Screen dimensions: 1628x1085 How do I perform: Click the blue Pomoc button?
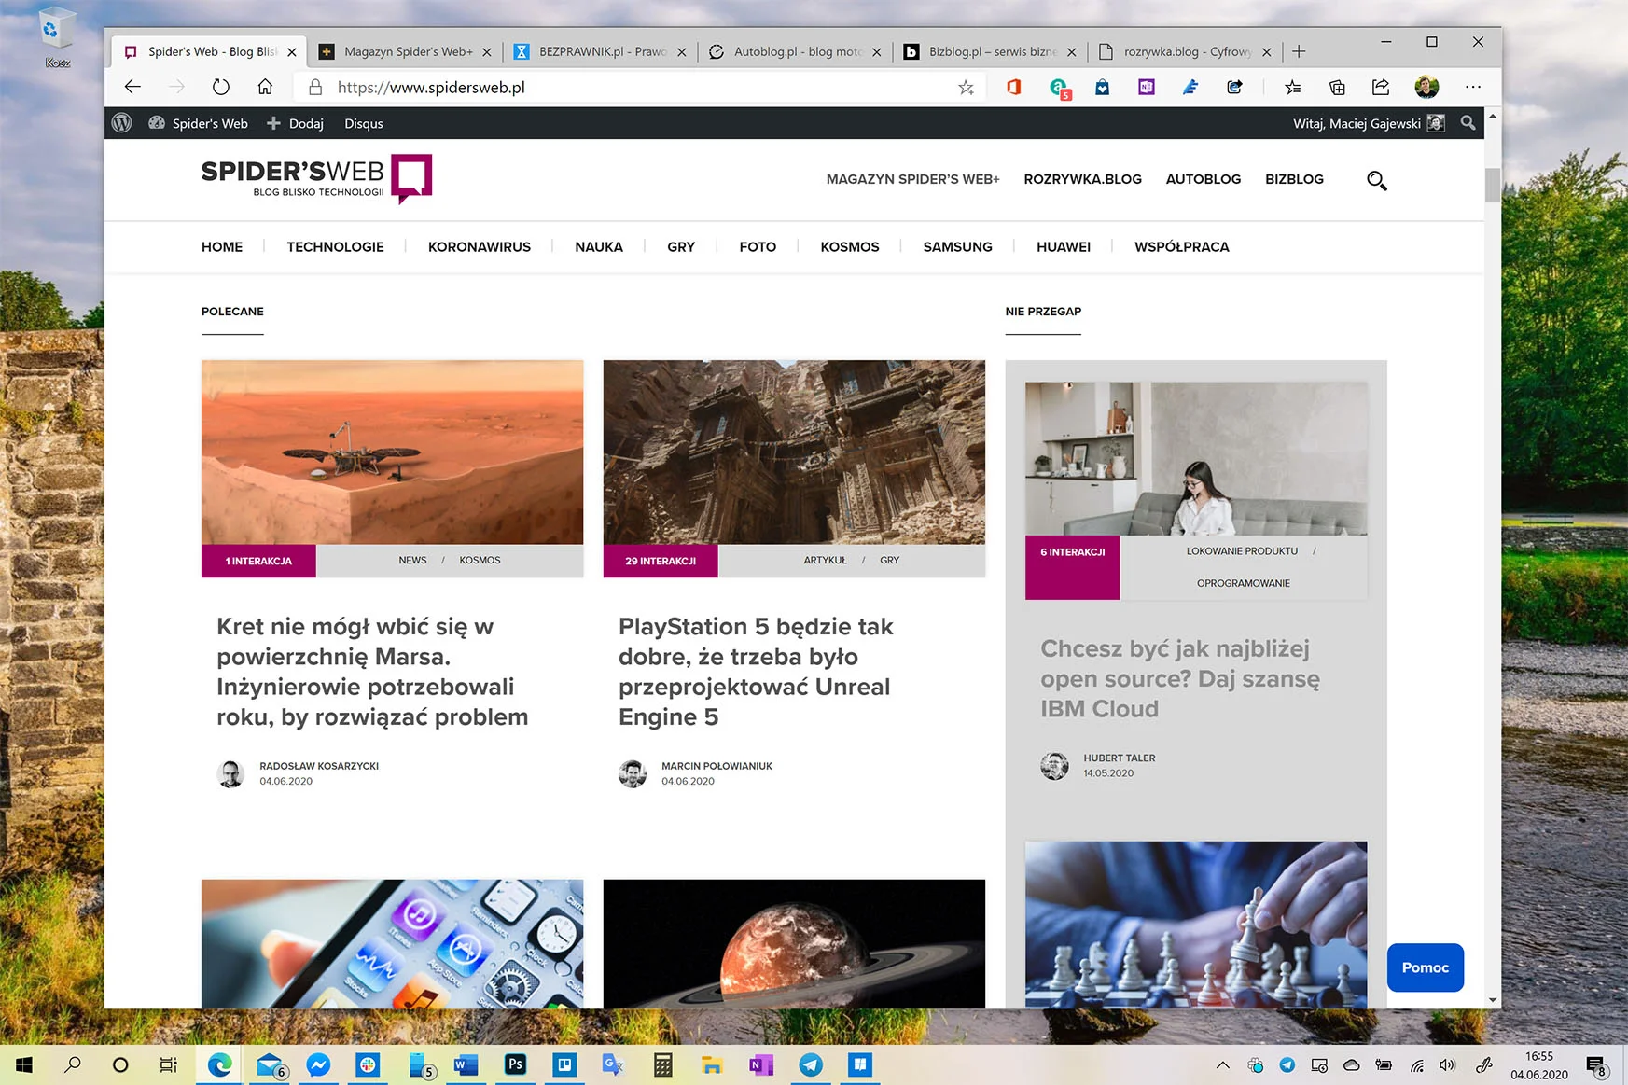point(1425,967)
